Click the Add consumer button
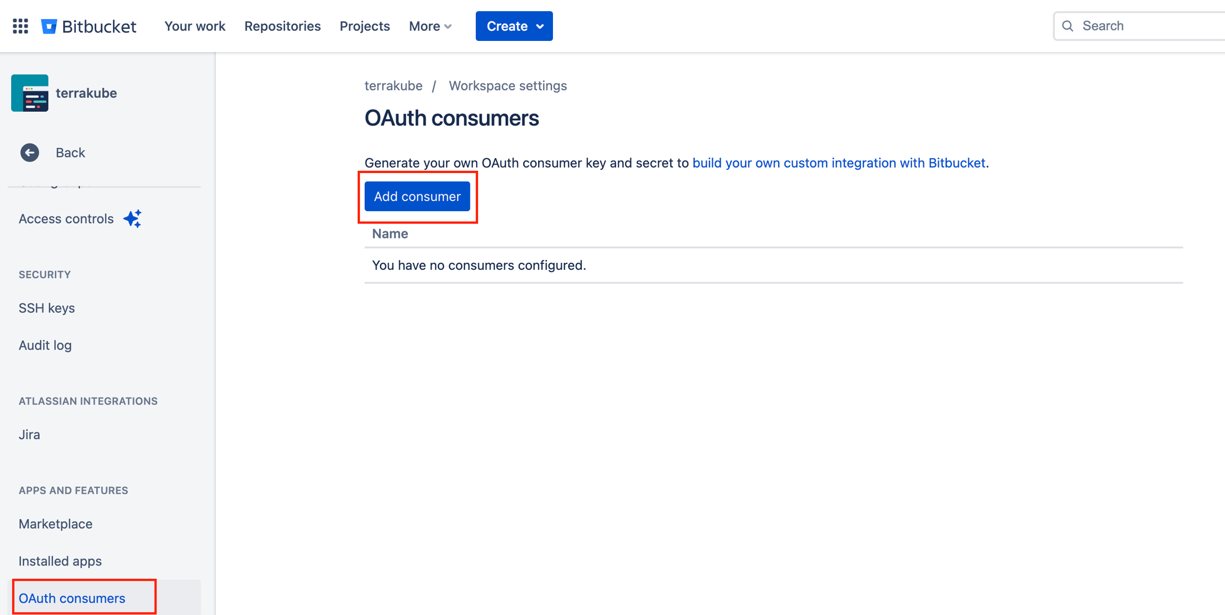The height and width of the screenshot is (615, 1225). (x=417, y=196)
